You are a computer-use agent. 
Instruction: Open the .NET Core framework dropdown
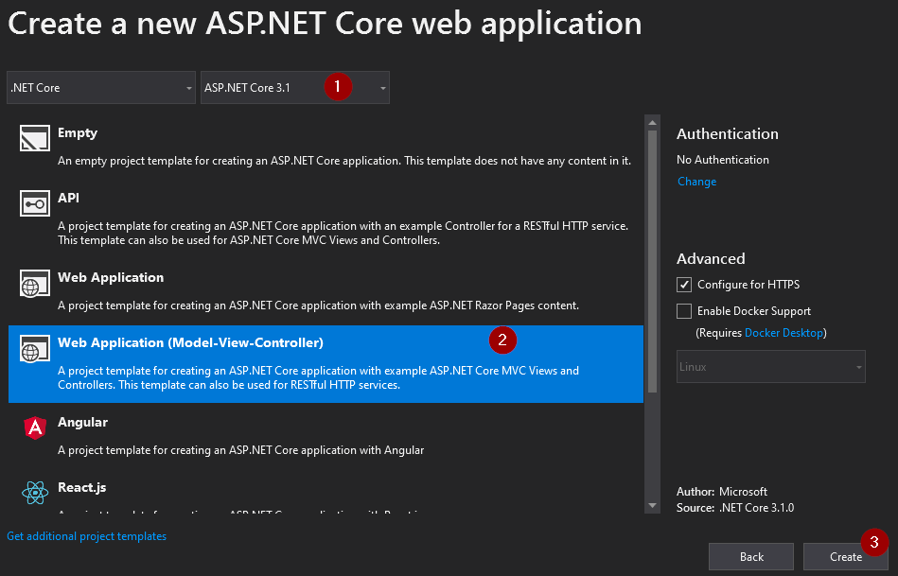click(101, 88)
